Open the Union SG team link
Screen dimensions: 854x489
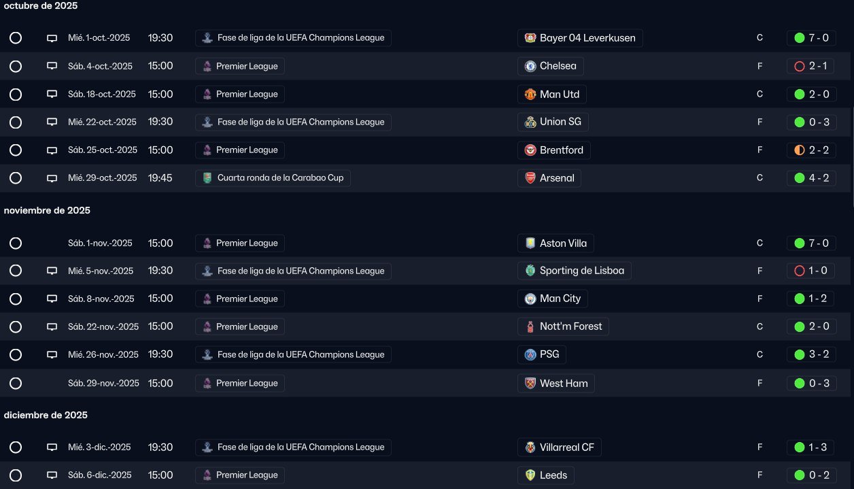click(x=553, y=122)
